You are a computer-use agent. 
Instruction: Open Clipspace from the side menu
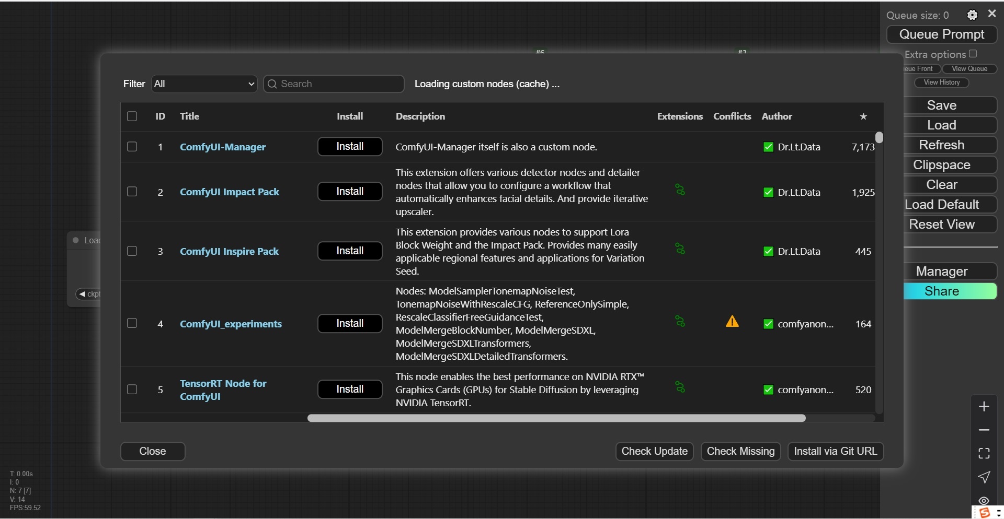click(950, 165)
